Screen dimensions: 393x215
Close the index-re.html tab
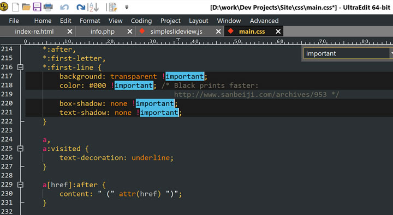[70, 32]
